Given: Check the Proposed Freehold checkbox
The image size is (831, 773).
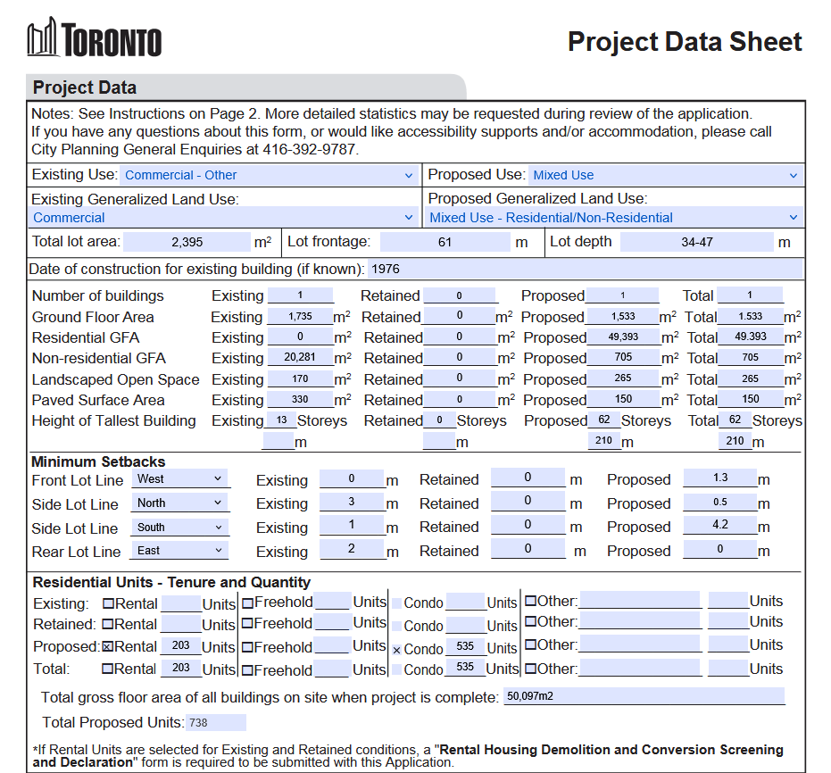Looking at the screenshot, I should pyautogui.click(x=247, y=647).
